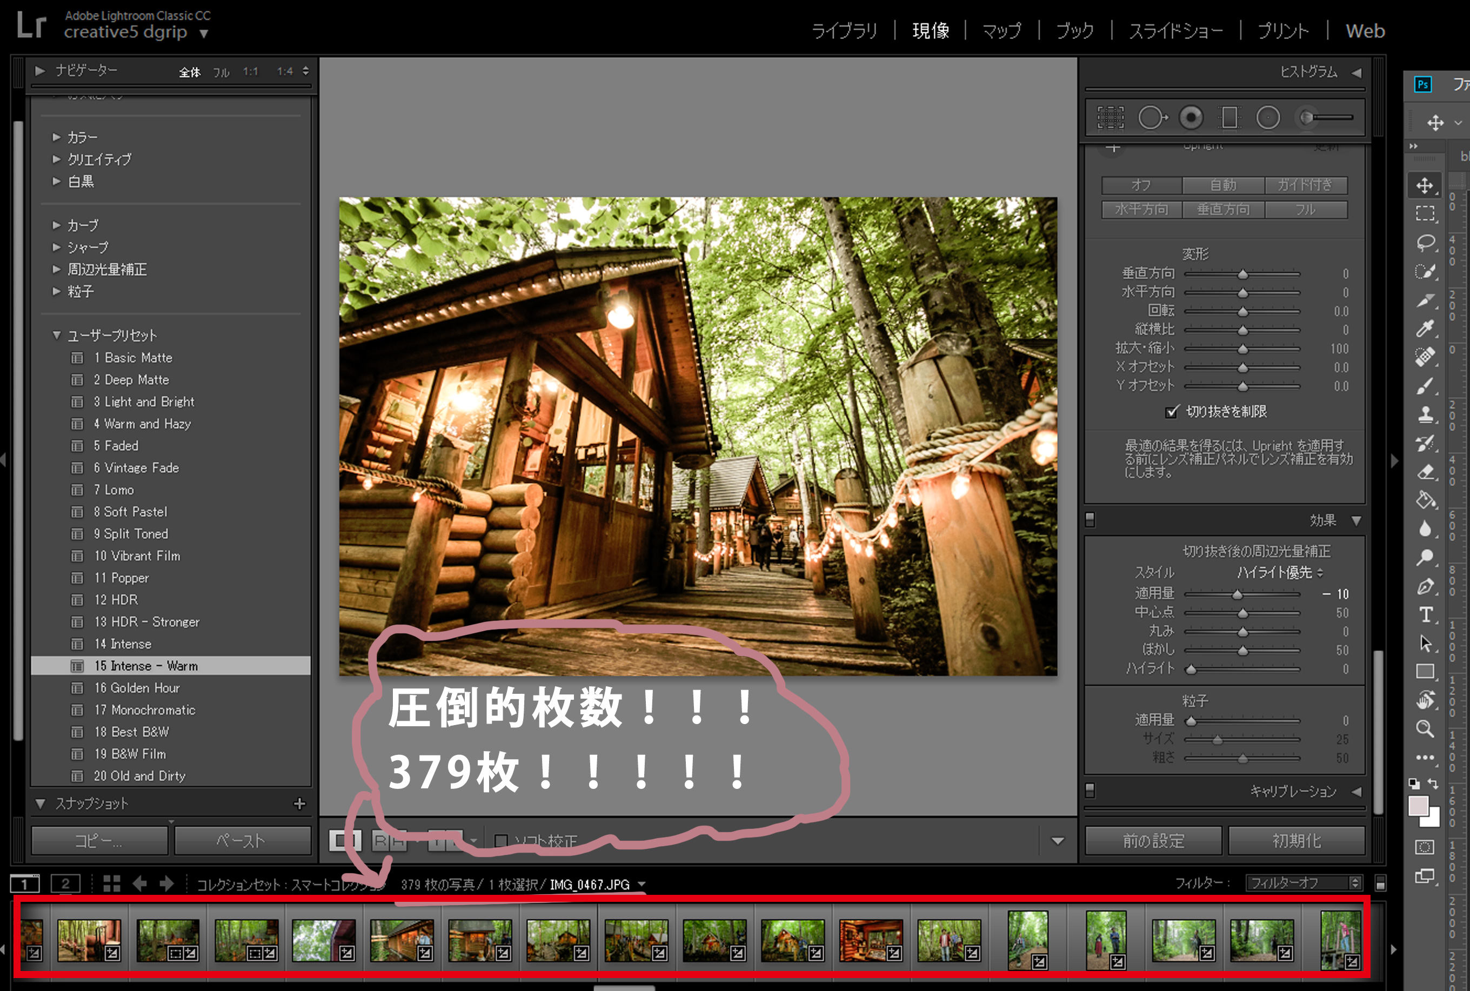Open the Web module

(x=1365, y=30)
